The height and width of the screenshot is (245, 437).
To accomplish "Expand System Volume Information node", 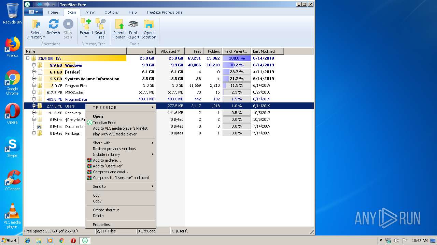I will tap(34, 79).
